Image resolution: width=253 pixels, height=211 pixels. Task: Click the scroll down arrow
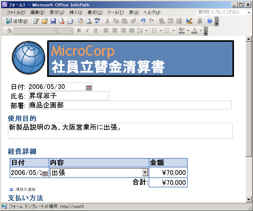click(248, 199)
